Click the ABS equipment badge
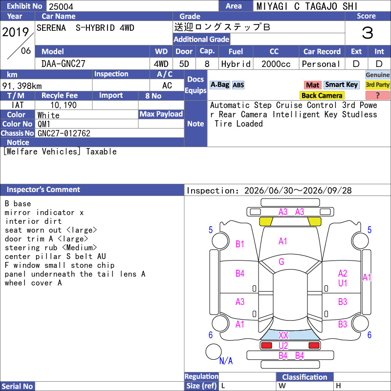Viewport: 391px width, 391px height. point(238,85)
